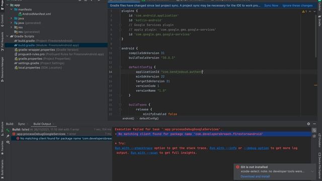This screenshot has height=181, width=322.
Task: Click Run with --stacktrace link
Action: (134, 148)
